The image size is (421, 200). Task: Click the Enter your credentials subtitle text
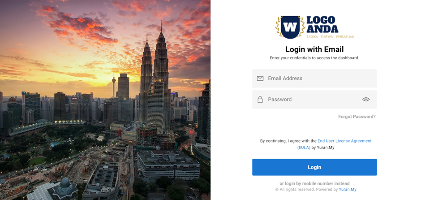pyautogui.click(x=314, y=58)
